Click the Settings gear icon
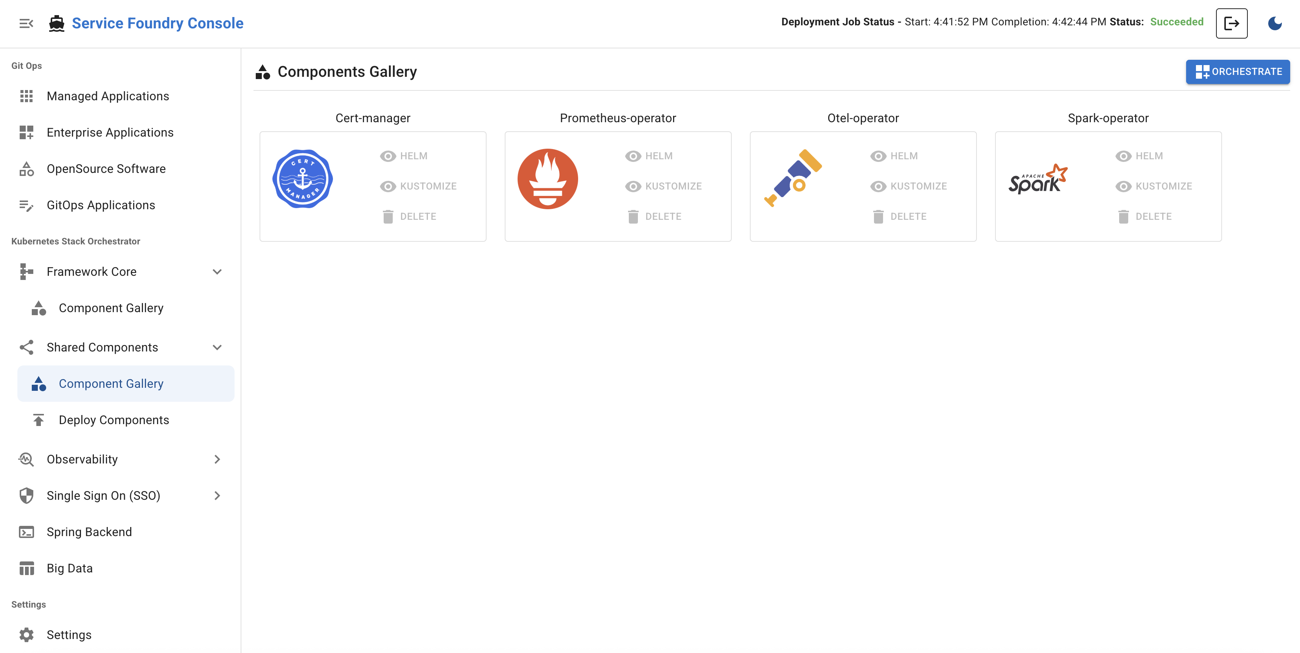 26,635
